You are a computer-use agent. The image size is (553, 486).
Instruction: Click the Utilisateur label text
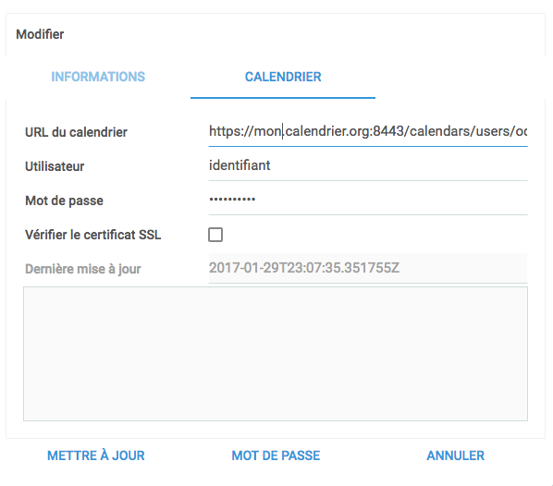point(55,166)
